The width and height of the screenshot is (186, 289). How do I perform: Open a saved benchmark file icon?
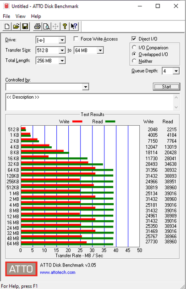16,27
